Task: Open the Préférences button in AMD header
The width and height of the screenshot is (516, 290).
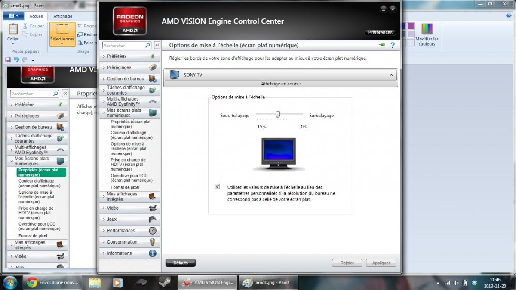Action: click(380, 33)
